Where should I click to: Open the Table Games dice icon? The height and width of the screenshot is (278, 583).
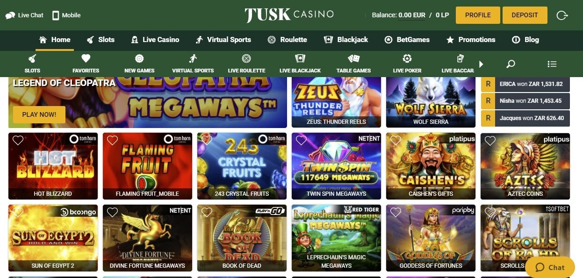[x=353, y=58]
